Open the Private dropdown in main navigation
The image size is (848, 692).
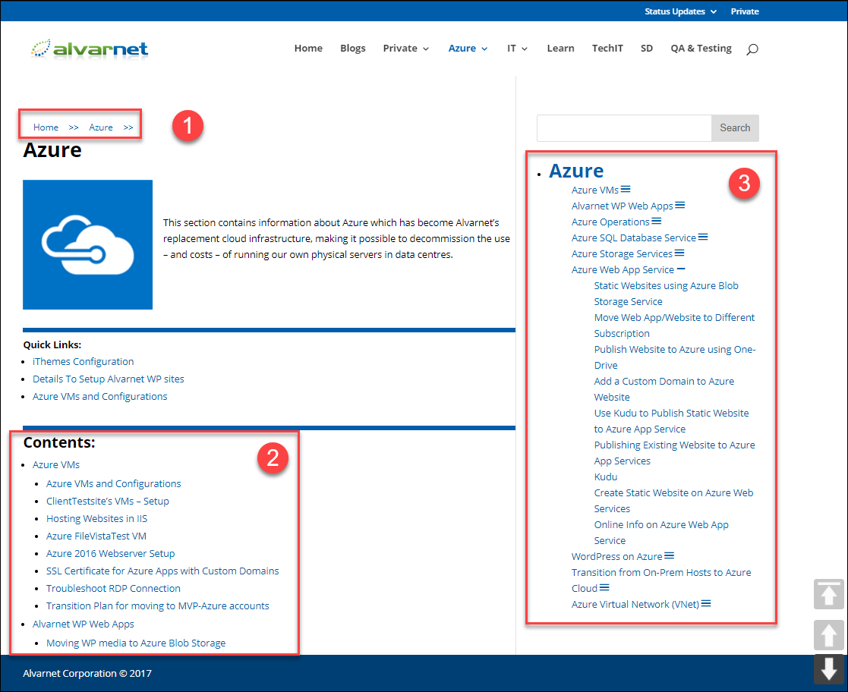[405, 48]
